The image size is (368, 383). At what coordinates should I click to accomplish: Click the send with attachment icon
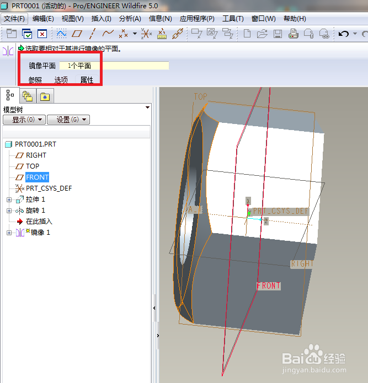click(x=308, y=34)
